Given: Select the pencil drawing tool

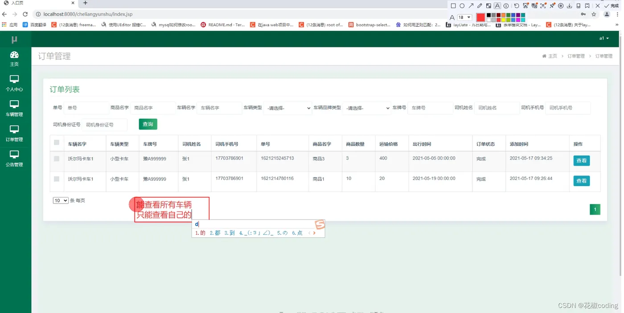Looking at the screenshot, I should pyautogui.click(x=480, y=6).
